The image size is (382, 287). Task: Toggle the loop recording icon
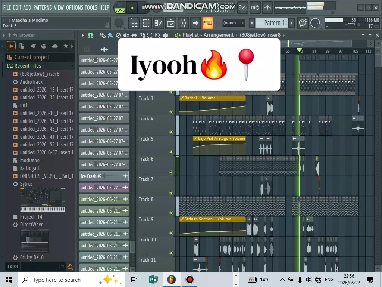point(255,7)
